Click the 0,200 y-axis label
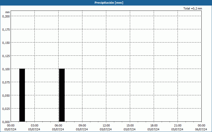 coord(6,16)
